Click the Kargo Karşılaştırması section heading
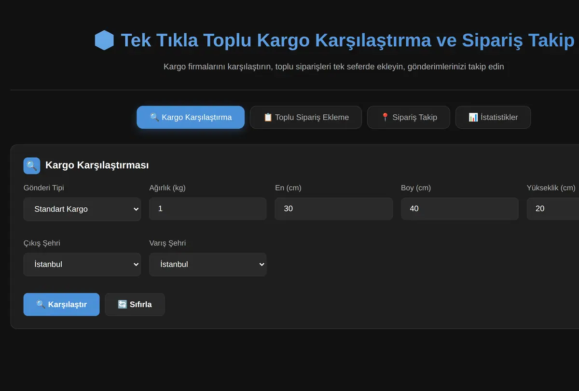 pyautogui.click(x=97, y=165)
